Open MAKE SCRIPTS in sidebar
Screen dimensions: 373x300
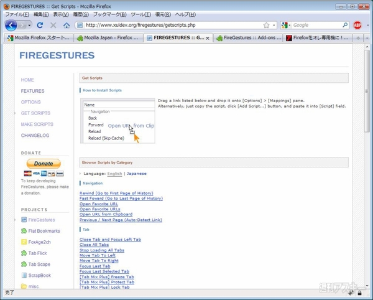37,124
